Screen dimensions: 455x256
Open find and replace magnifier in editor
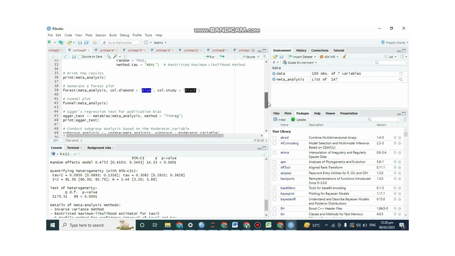pos(108,57)
